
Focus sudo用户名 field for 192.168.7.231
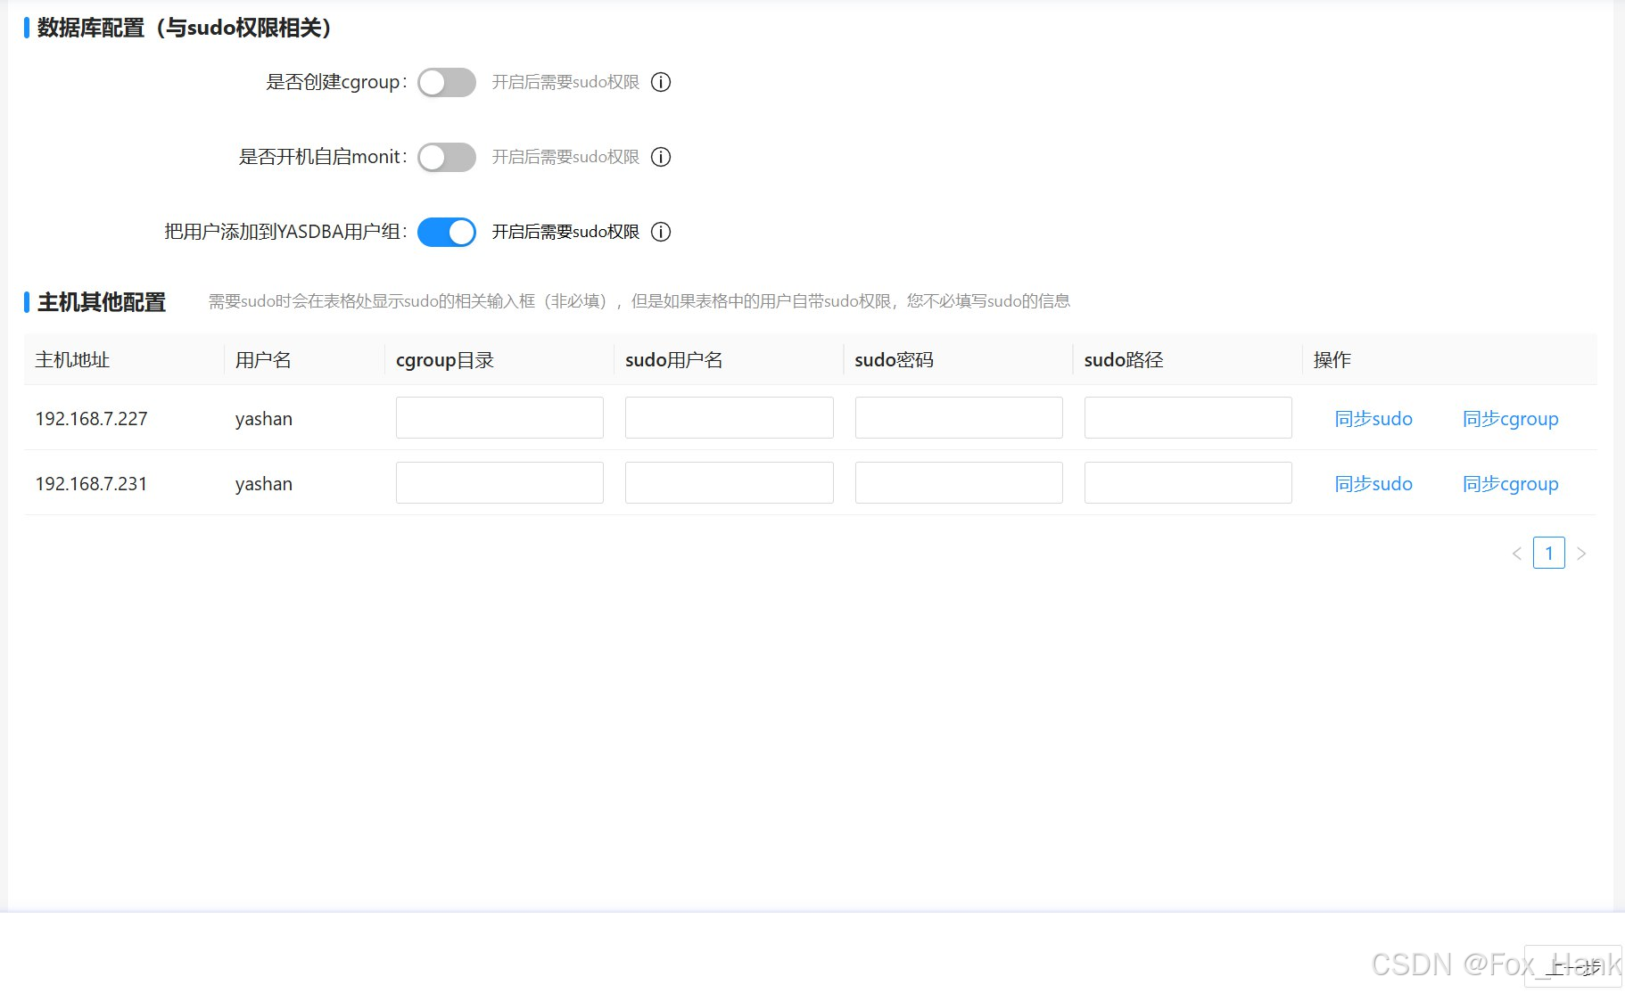click(730, 482)
